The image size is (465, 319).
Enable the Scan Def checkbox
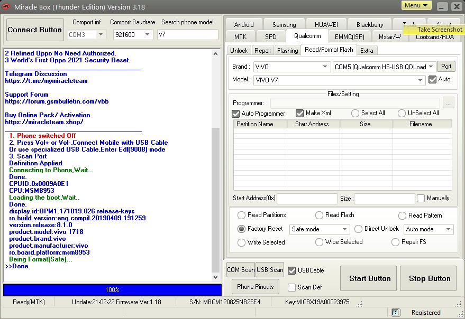(x=292, y=287)
